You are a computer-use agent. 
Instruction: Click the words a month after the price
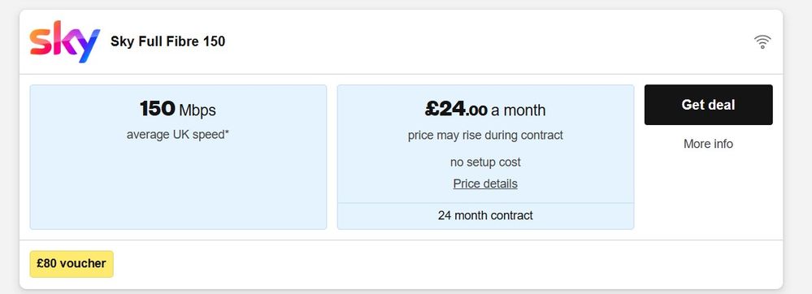coord(519,110)
